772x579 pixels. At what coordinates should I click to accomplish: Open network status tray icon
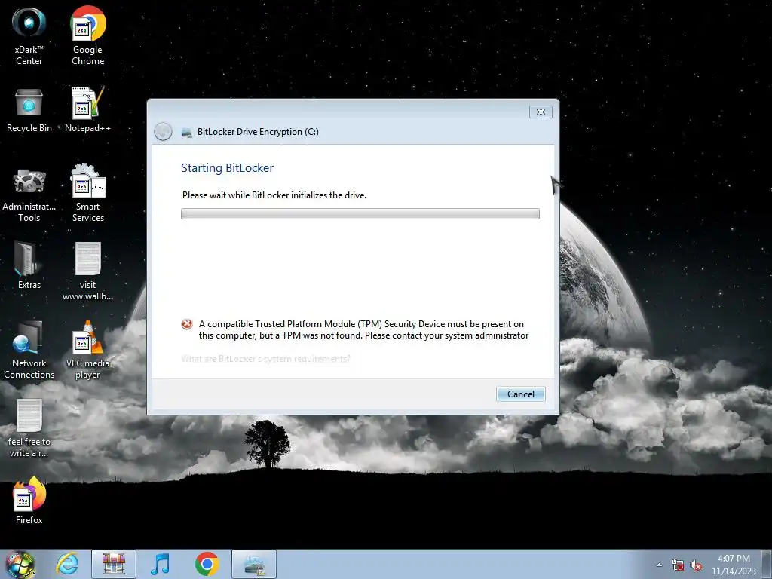point(678,565)
